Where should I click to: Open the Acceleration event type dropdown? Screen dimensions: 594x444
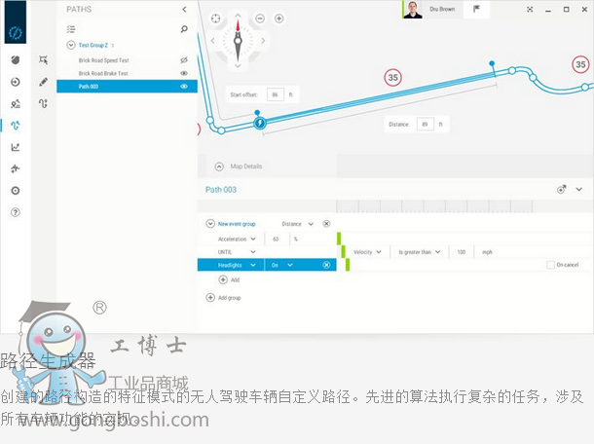point(253,239)
